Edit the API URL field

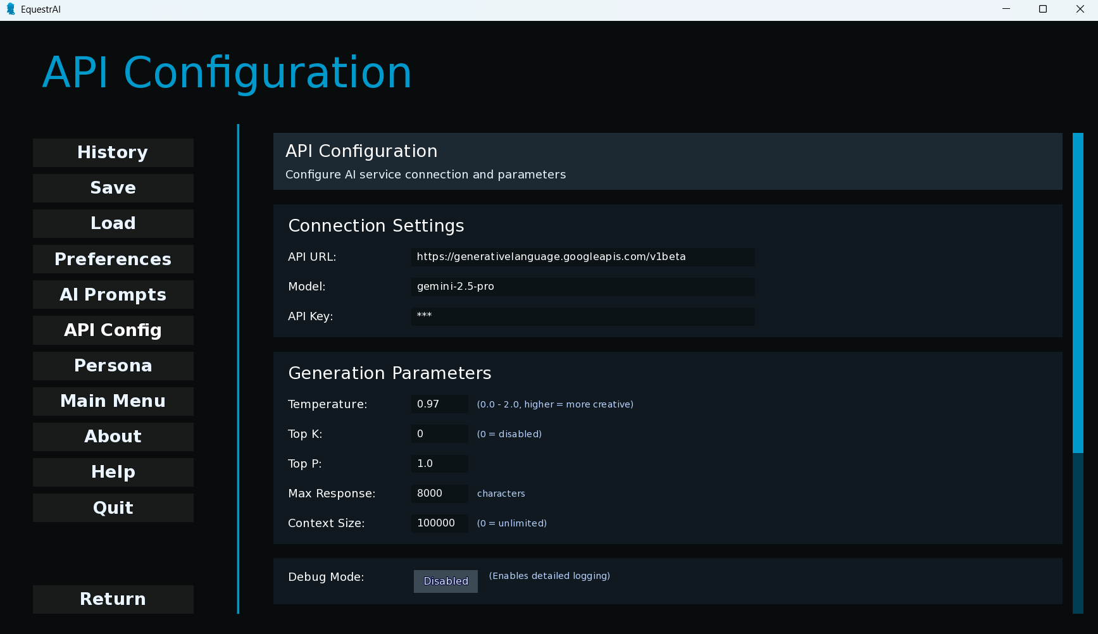pos(583,257)
